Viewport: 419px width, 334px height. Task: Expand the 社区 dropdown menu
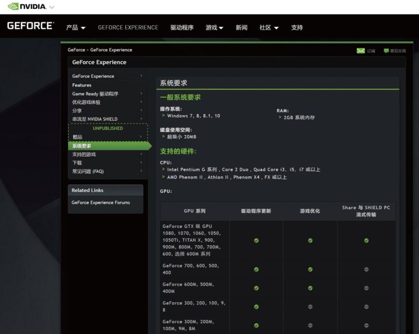click(x=269, y=28)
